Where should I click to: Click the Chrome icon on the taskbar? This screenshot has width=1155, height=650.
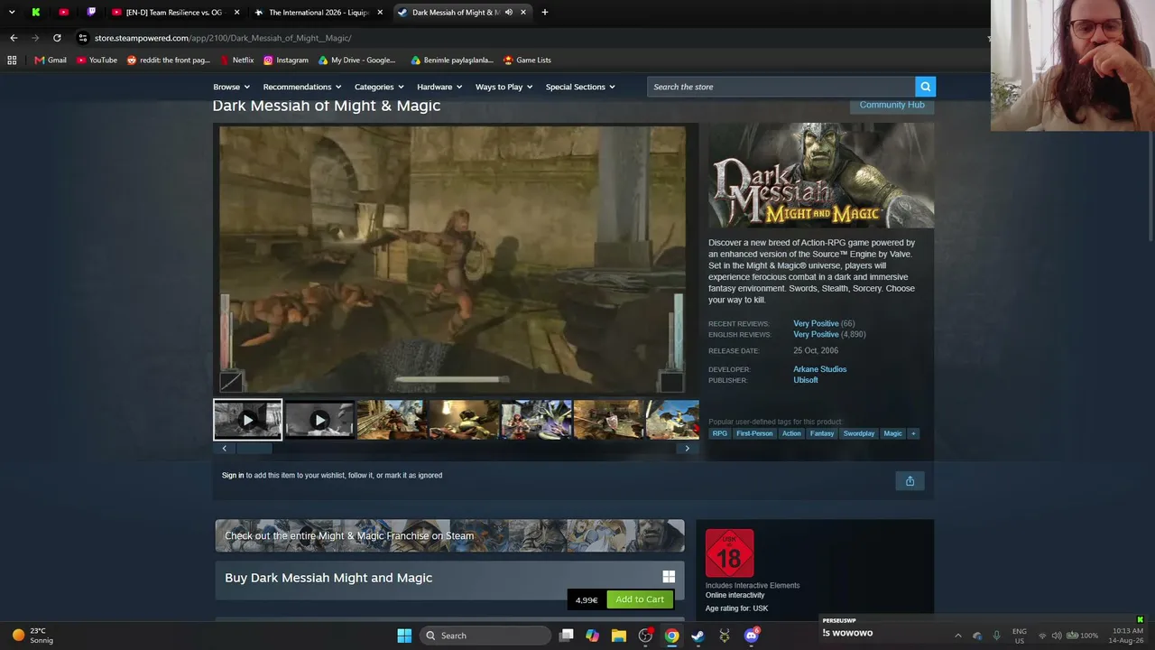pos(671,636)
